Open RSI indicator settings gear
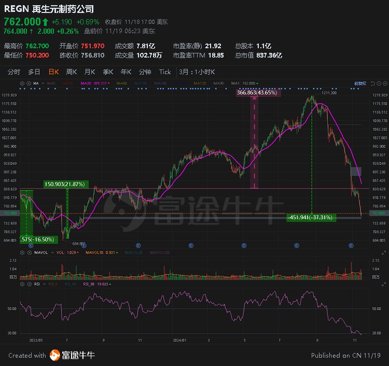389x366 pixels. 22,284
